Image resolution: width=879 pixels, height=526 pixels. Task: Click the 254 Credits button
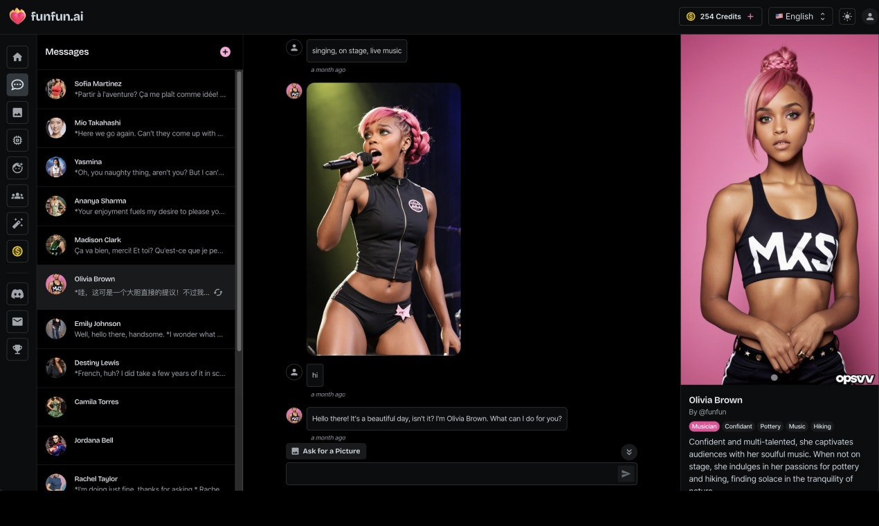(x=720, y=17)
